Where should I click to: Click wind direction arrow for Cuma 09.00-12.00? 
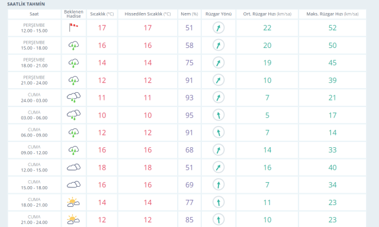tap(219, 150)
